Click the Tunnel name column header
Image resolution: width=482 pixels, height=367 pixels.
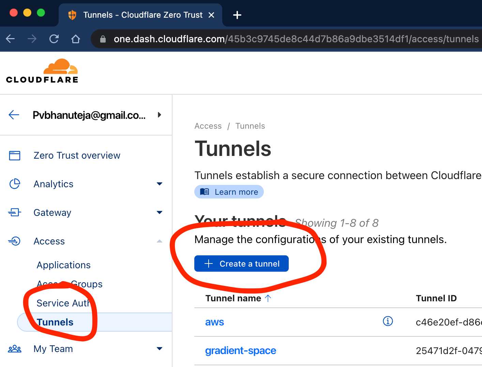233,298
